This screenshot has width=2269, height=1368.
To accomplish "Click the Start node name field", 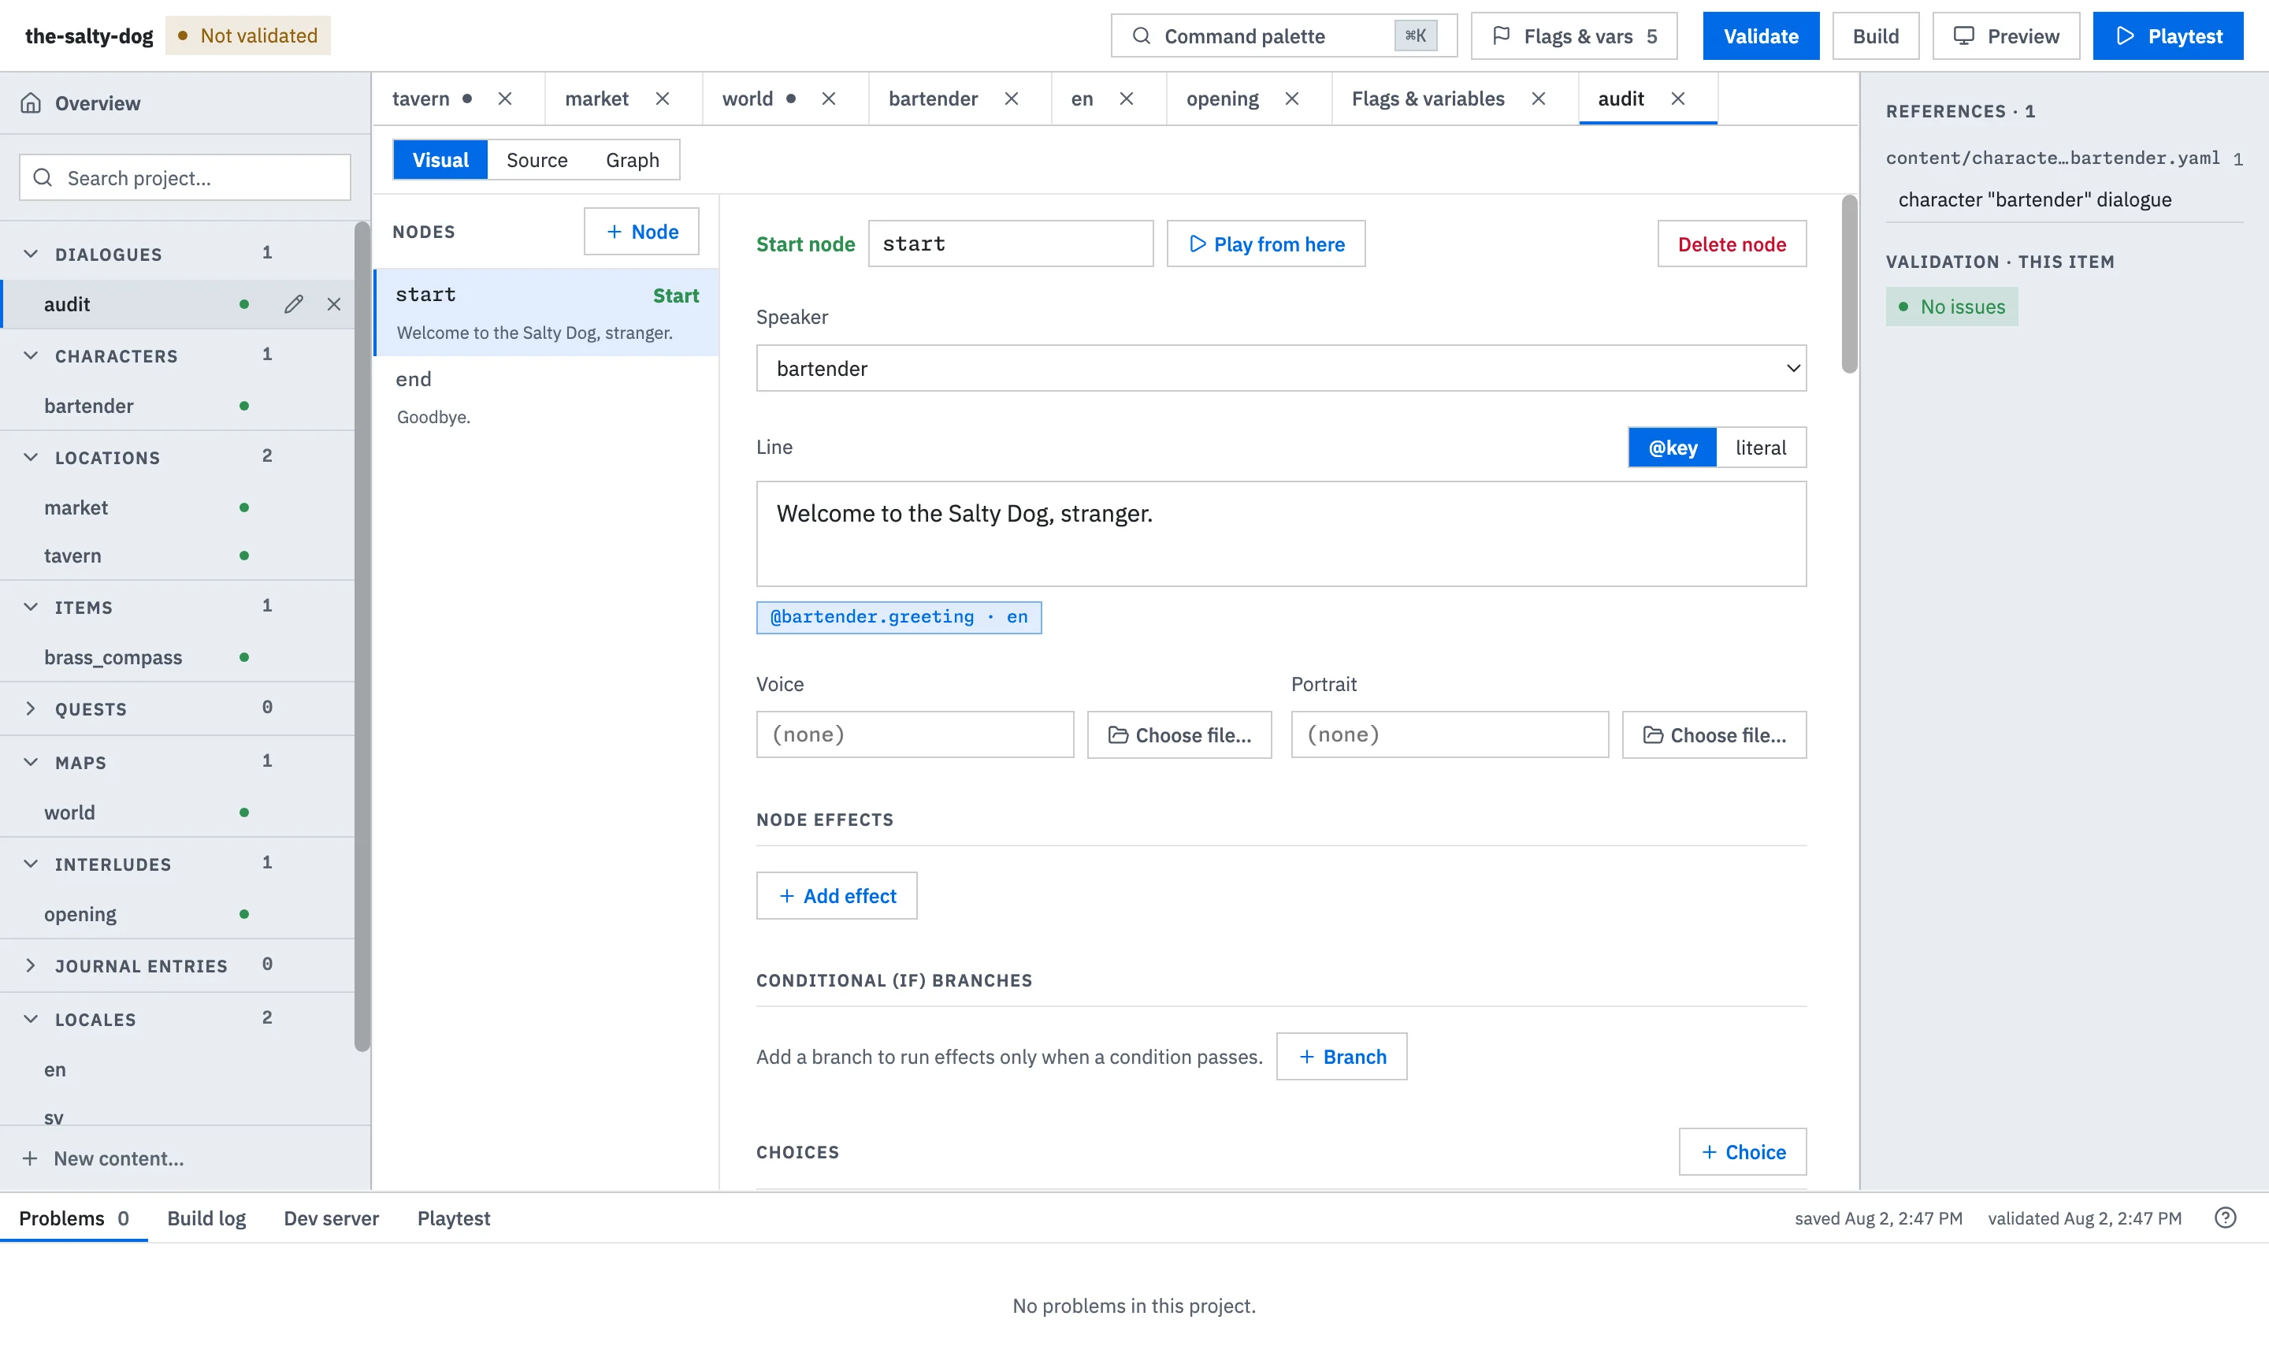I will click(1010, 244).
